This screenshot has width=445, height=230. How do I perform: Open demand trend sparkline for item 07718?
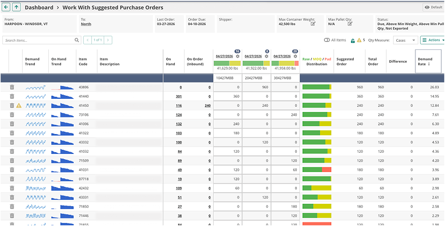[35, 179]
